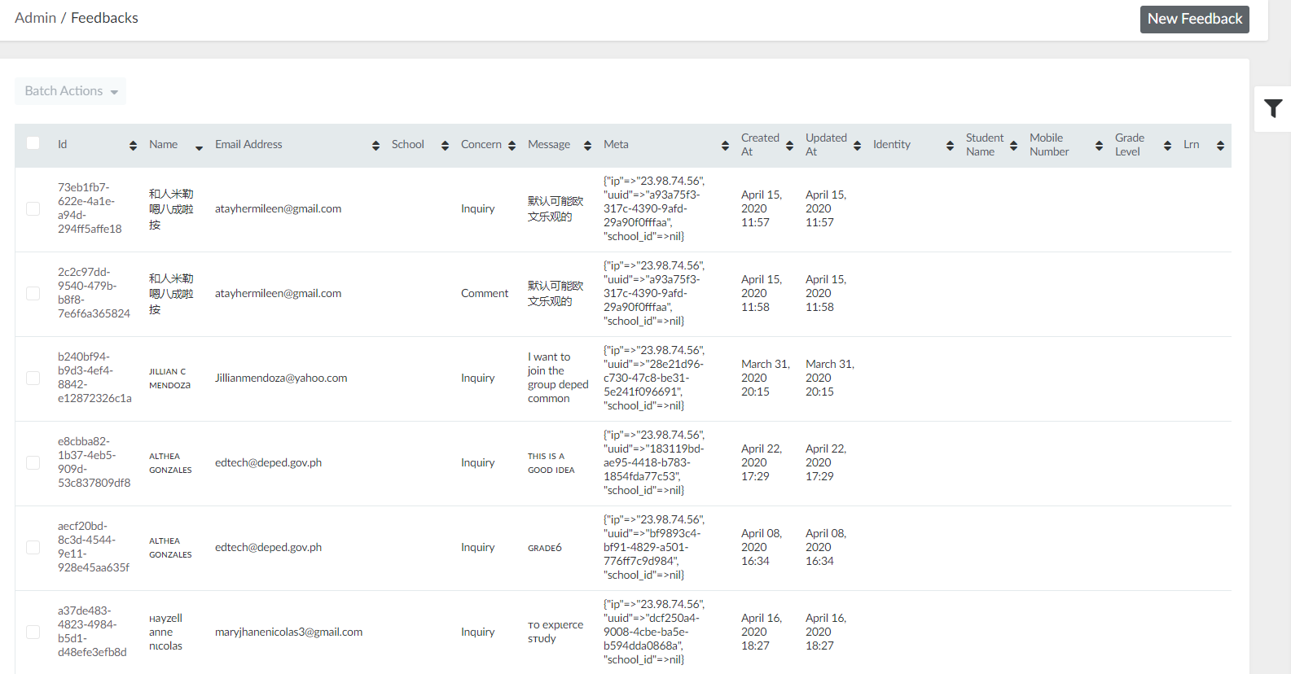Click Meta cell containing uuid 28e21d96
Viewport: 1291px width, 674px height.
[x=654, y=378]
